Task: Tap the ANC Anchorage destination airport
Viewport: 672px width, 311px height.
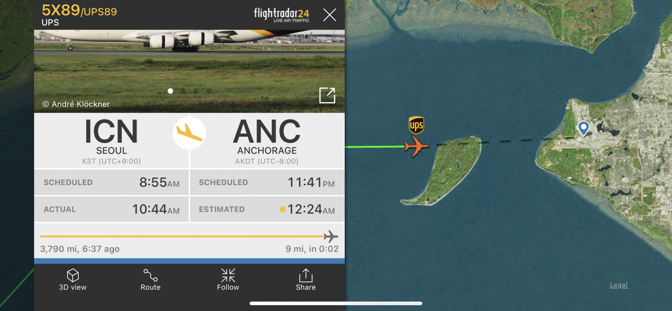Action: click(267, 141)
